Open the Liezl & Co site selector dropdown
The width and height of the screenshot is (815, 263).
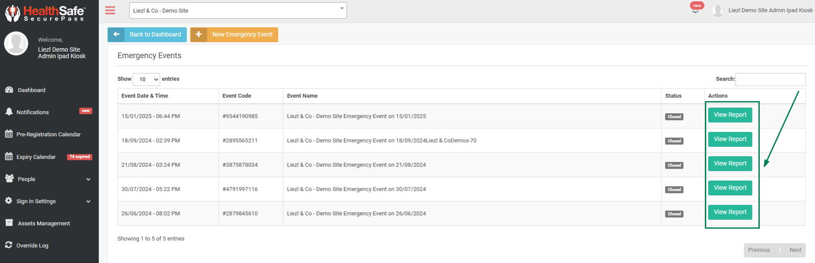click(x=238, y=10)
